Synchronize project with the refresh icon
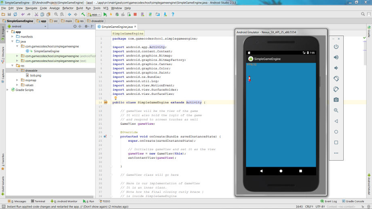This screenshot has height=209, width=372. (x=15, y=15)
